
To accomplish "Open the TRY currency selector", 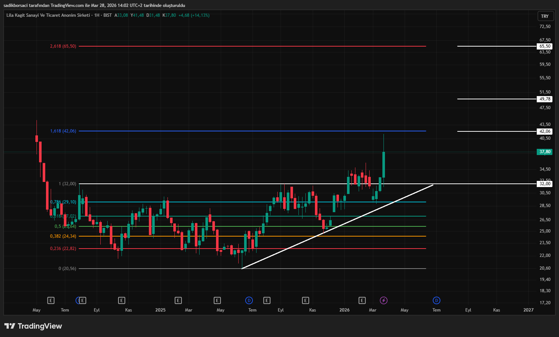I will coord(545,16).
